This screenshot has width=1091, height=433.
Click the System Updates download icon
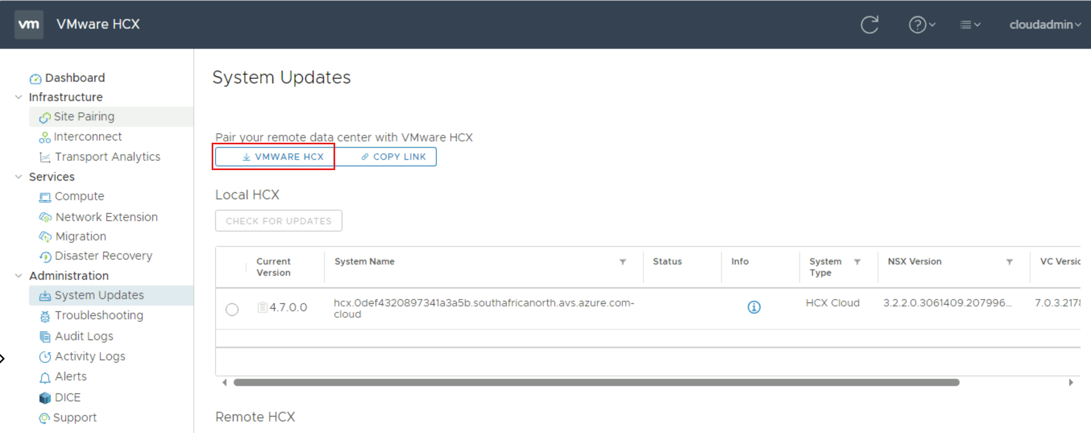pos(45,296)
